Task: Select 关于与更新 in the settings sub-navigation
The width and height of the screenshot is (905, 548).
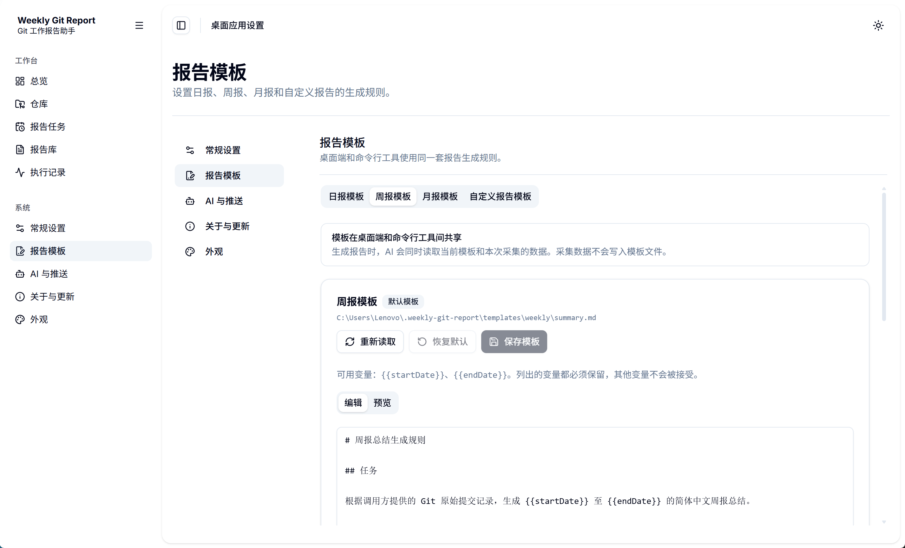Action: pos(229,226)
